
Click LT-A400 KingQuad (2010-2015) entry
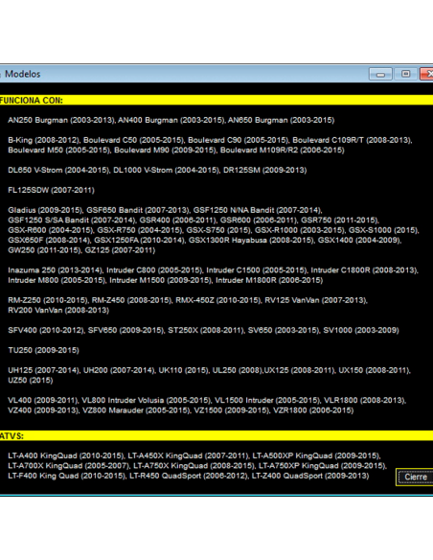click(x=66, y=455)
